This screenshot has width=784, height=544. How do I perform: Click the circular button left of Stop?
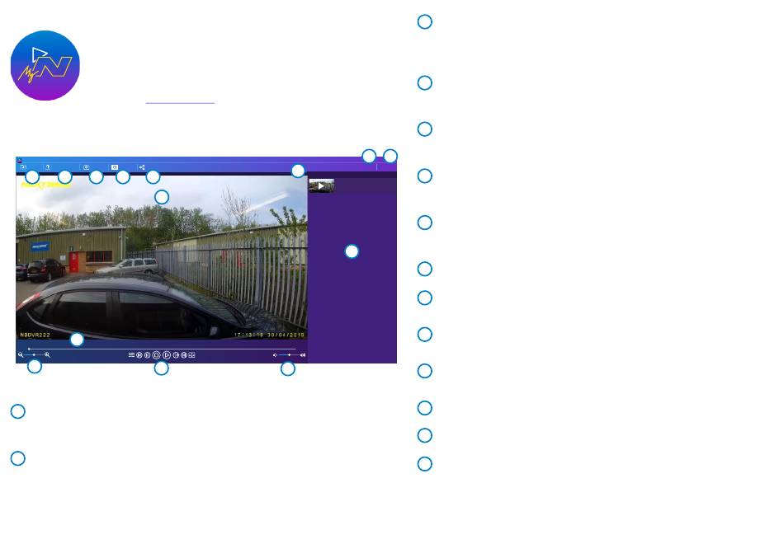click(x=147, y=354)
